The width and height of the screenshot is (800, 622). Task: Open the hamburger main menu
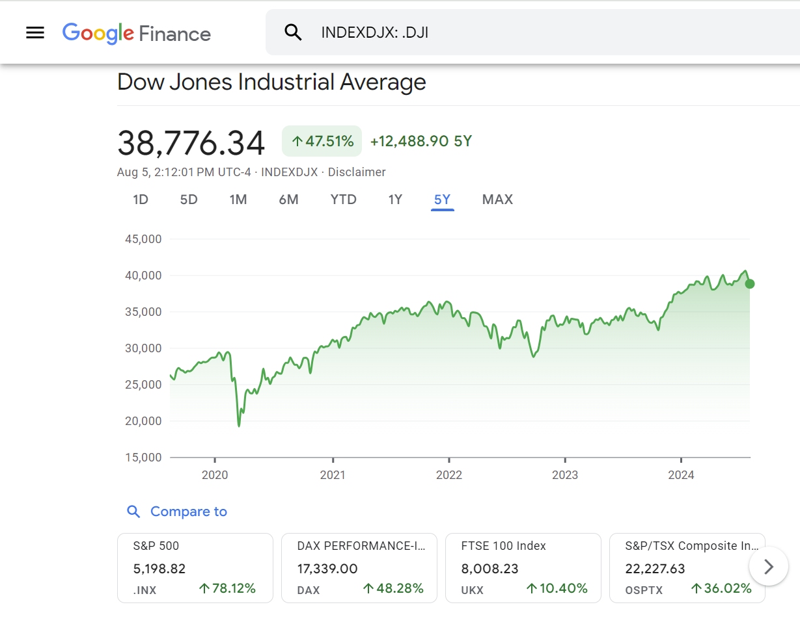click(35, 32)
